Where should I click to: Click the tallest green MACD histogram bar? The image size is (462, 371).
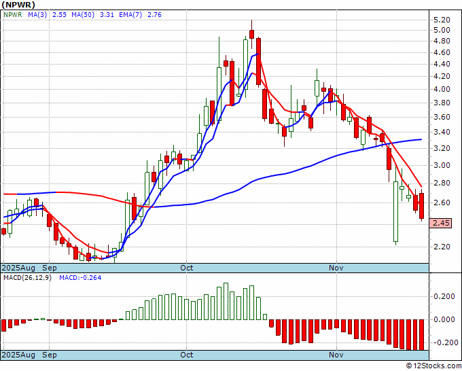(x=226, y=301)
